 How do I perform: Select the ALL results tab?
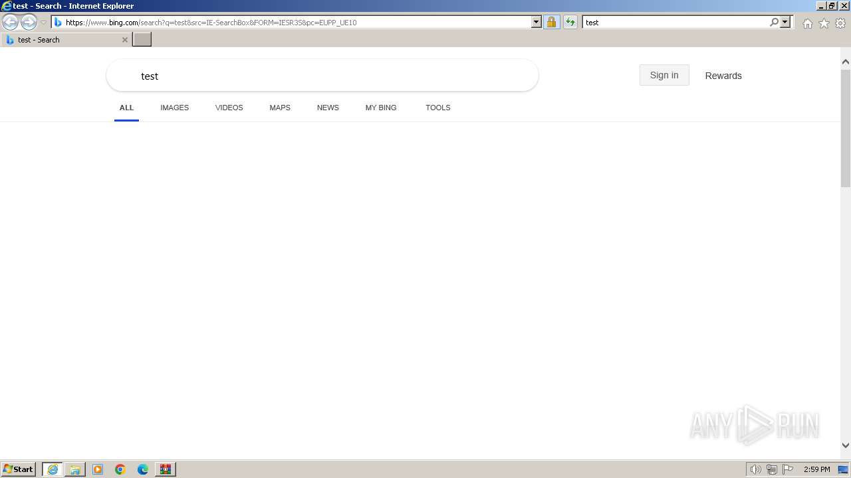coord(126,108)
